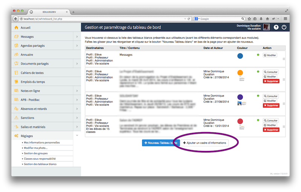Click the Accueil home icon in sidebar

[x=16, y=28]
